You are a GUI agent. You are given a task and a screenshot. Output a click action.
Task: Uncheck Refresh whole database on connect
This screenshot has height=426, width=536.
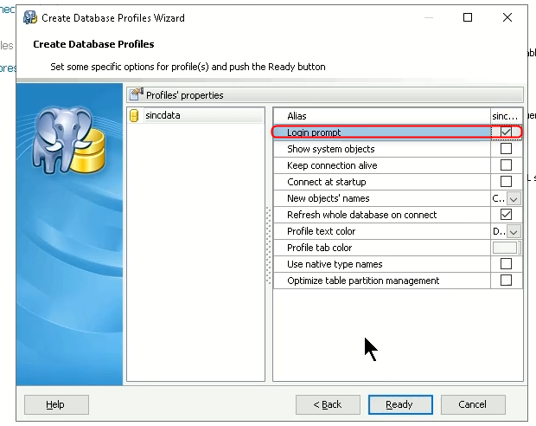click(506, 215)
